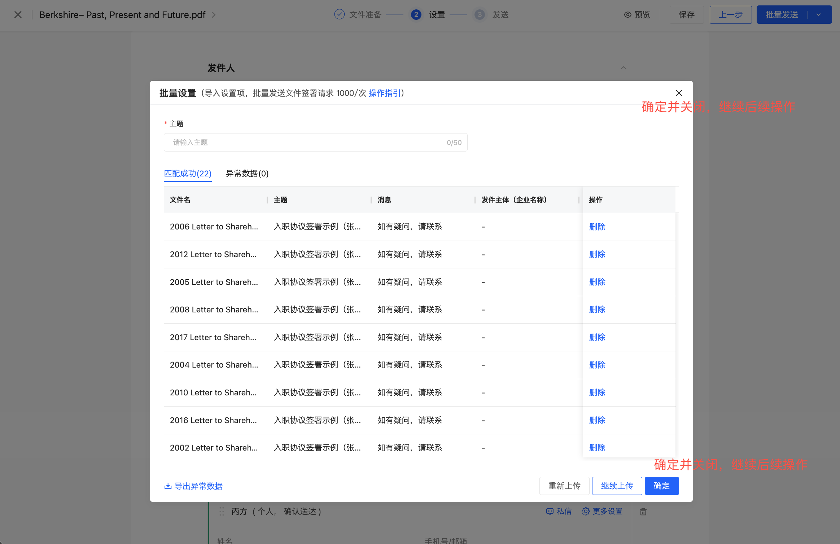Click the 继续上传 button

tap(617, 486)
